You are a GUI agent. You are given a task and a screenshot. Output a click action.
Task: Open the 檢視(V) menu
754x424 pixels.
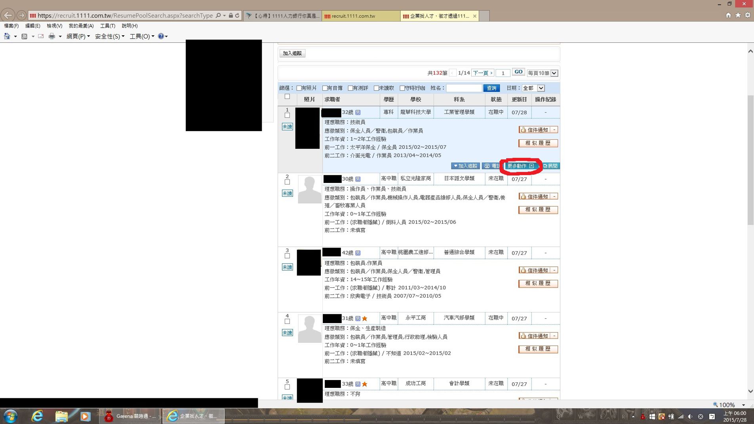point(54,26)
